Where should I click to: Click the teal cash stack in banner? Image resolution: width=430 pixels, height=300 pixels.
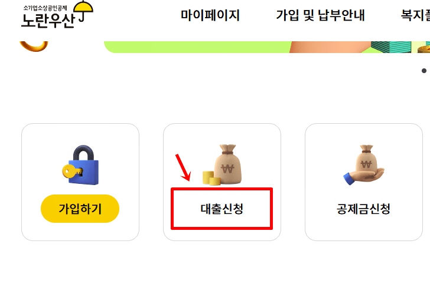392,47
